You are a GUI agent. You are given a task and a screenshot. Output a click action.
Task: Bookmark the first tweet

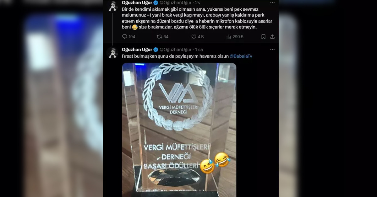263,37
